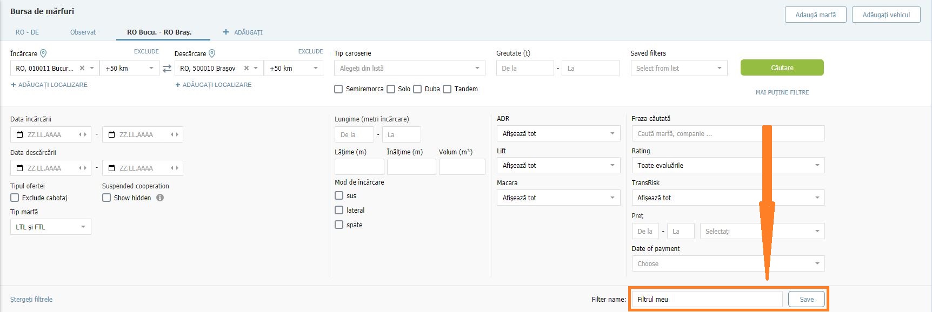Open the unloading +50 km radius dropdown
Viewport: 932px width, 312px height.
[x=294, y=68]
